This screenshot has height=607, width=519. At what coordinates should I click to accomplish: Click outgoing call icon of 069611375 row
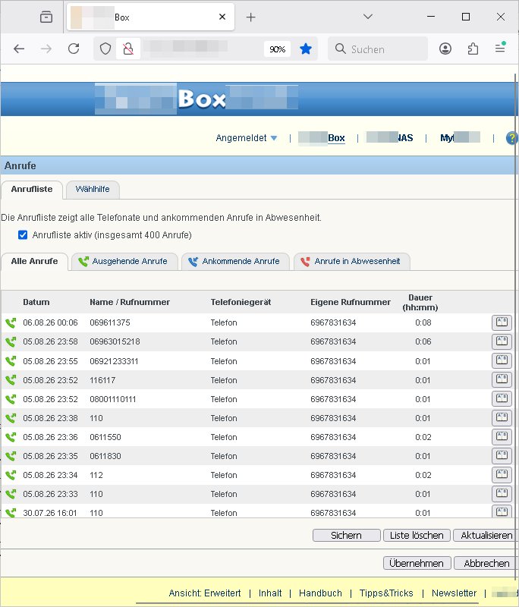tap(11, 322)
